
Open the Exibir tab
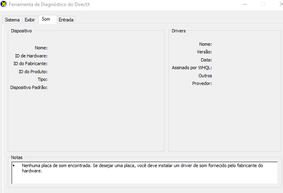(30, 20)
